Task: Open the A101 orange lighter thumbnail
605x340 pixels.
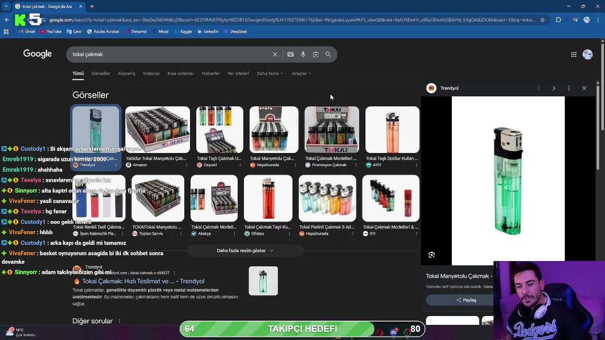Action: [x=392, y=130]
